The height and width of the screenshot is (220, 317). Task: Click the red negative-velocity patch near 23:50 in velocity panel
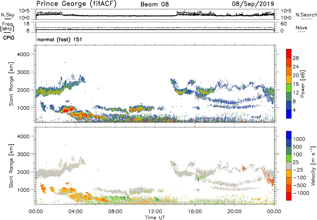point(271,181)
